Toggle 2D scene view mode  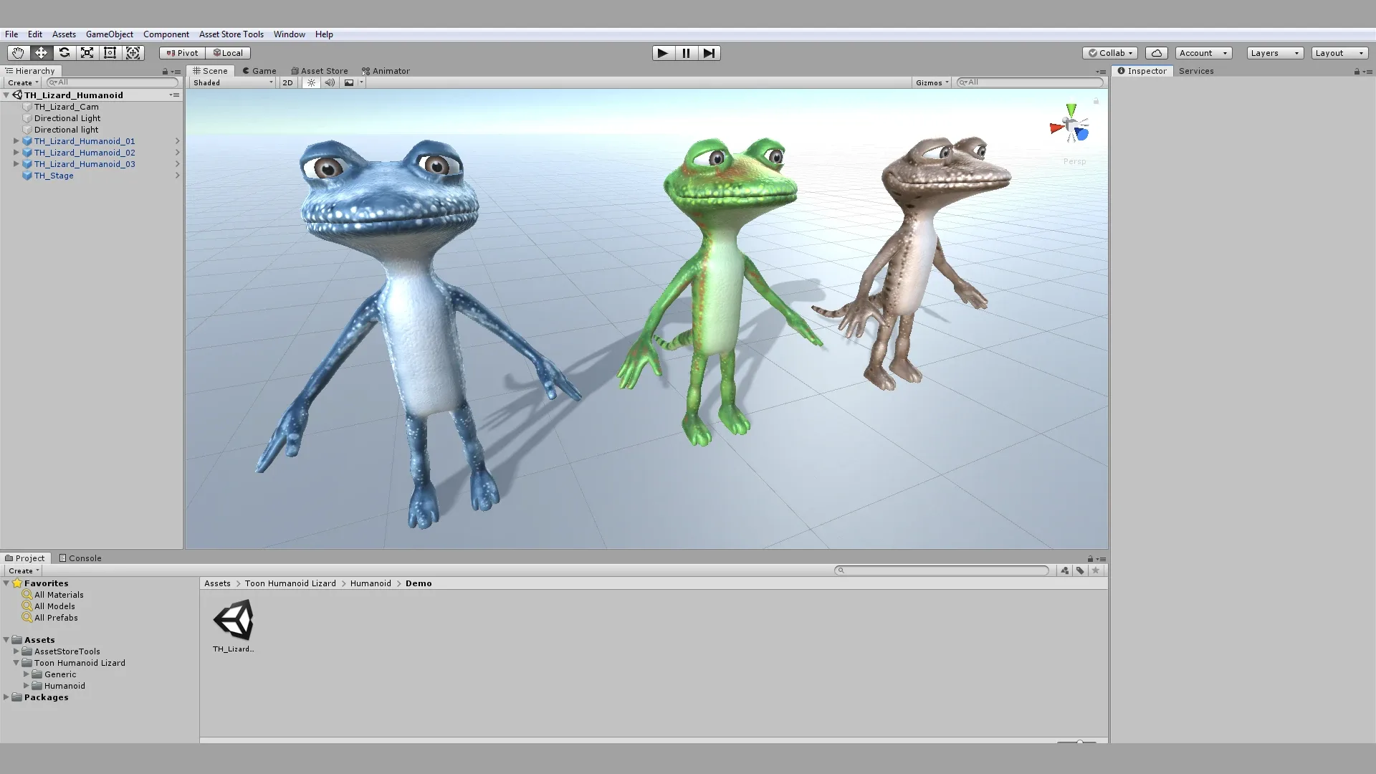(x=287, y=82)
